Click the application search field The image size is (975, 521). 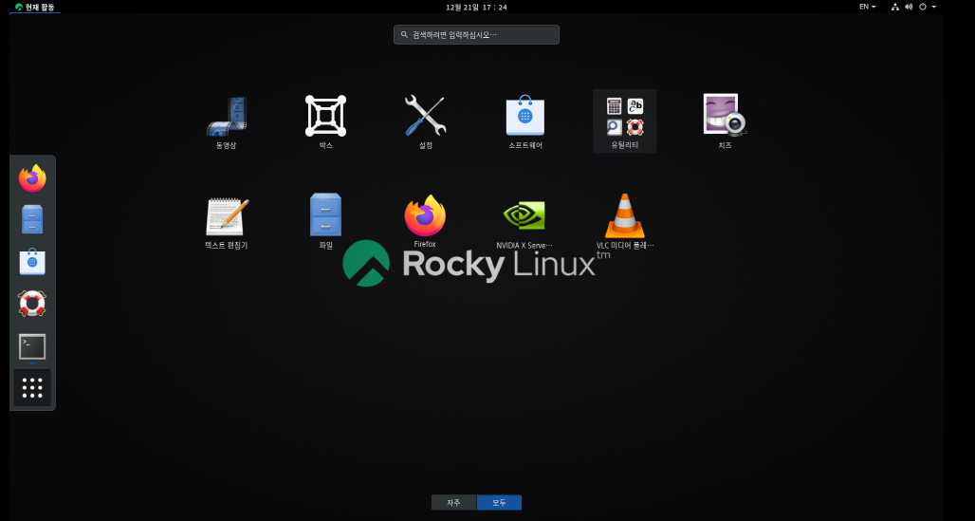476,35
